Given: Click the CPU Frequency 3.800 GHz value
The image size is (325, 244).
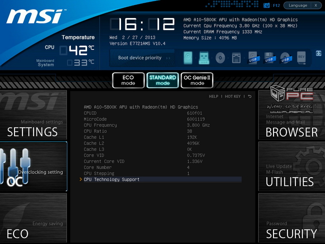Looking at the screenshot, I should (x=198, y=125).
